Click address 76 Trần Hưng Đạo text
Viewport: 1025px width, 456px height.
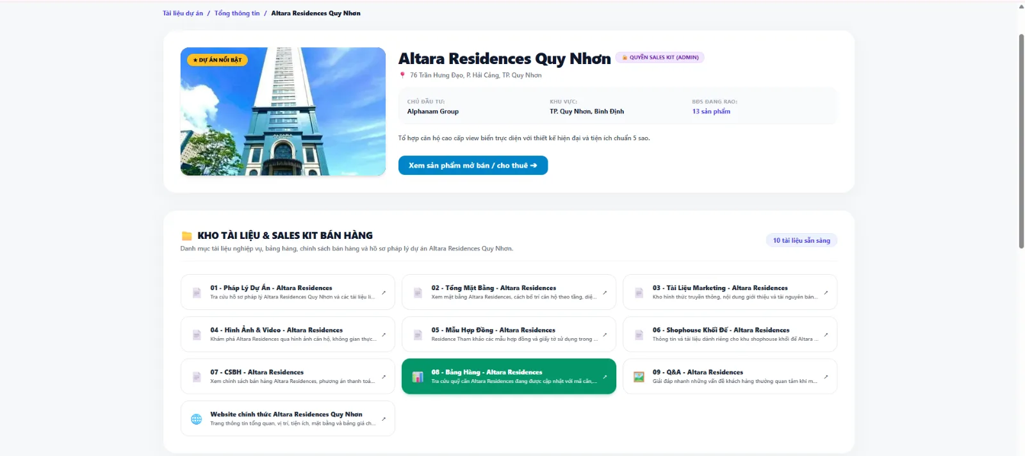[x=476, y=75]
